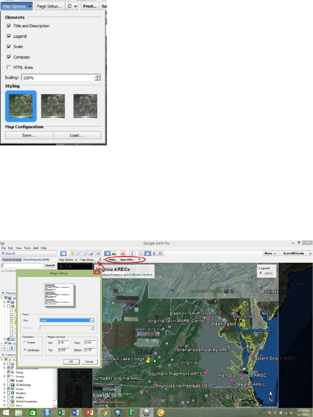Image resolution: width=313 pixels, height=417 pixels.
Task: Click the Email envelope toolbar icon
Action: (141, 254)
